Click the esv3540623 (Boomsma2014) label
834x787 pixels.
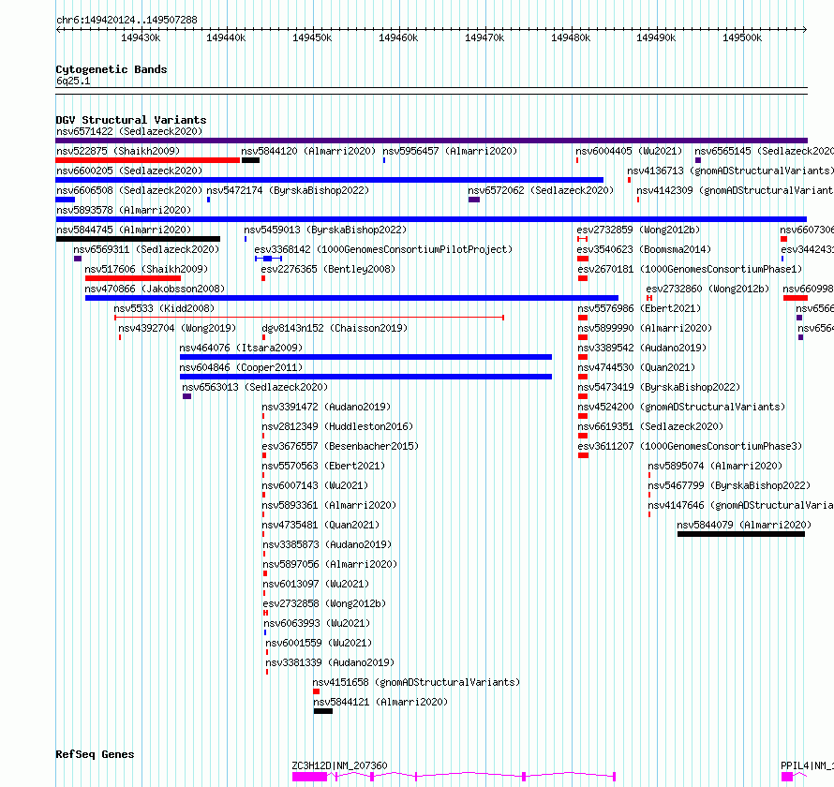tap(644, 249)
